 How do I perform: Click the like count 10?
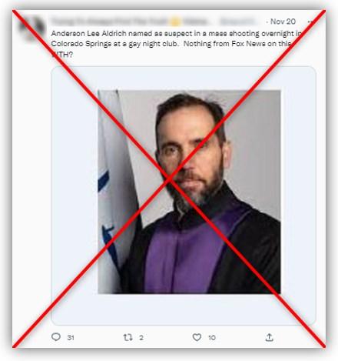212,338
